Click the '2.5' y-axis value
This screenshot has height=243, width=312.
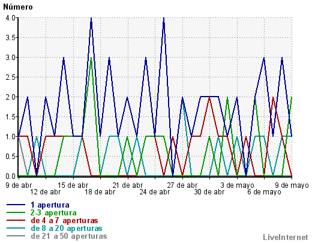11,77
